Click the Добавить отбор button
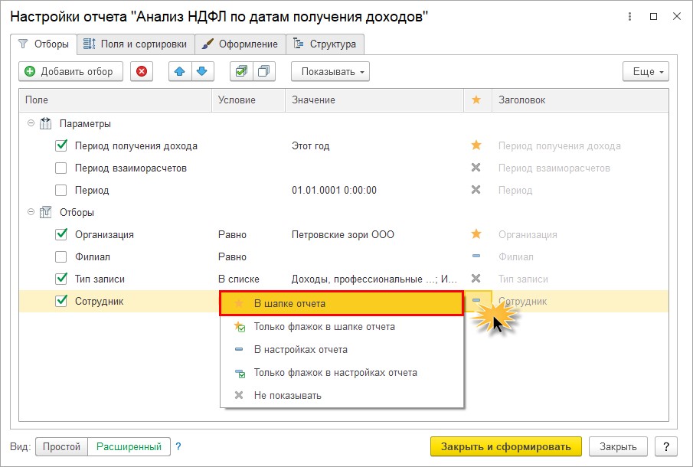This screenshot has height=467, width=693. pyautogui.click(x=70, y=71)
